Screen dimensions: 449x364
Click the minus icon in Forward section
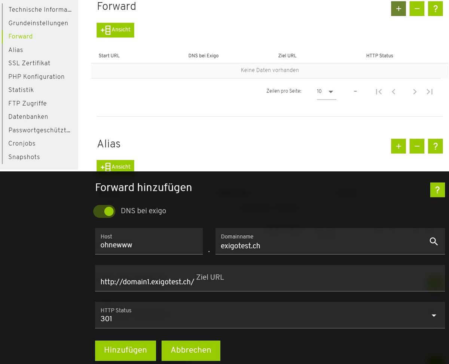click(x=417, y=9)
